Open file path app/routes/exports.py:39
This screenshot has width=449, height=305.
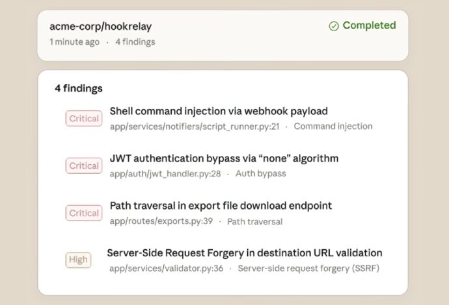click(161, 221)
